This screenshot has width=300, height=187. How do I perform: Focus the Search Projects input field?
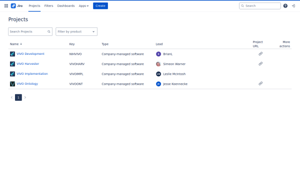(x=30, y=32)
